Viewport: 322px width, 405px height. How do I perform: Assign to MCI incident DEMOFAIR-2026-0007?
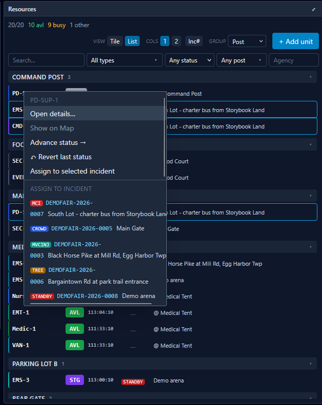(95, 208)
